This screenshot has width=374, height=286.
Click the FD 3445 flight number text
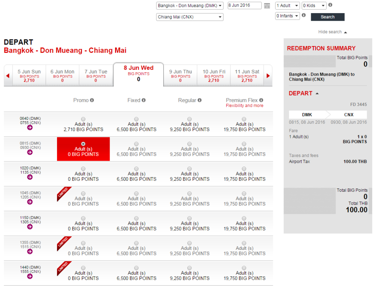[x=359, y=104]
